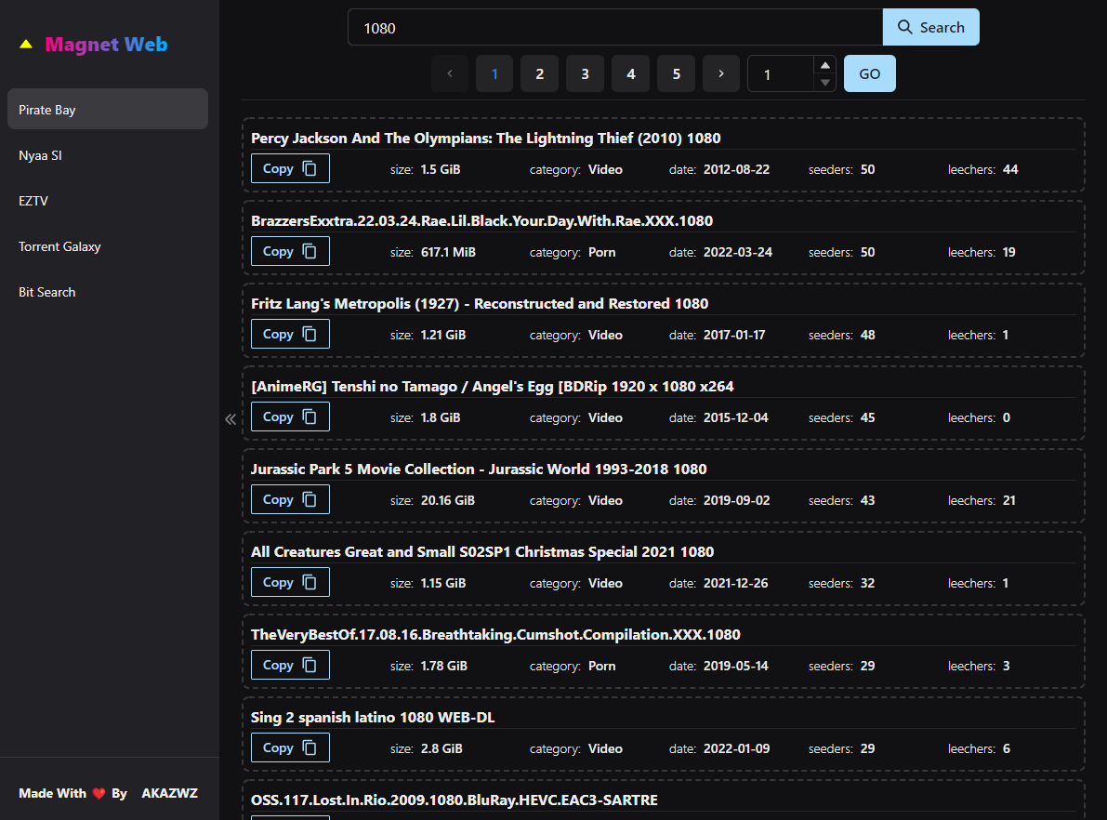Click the date 2017-01-17
1107x820 pixels.
734,335
